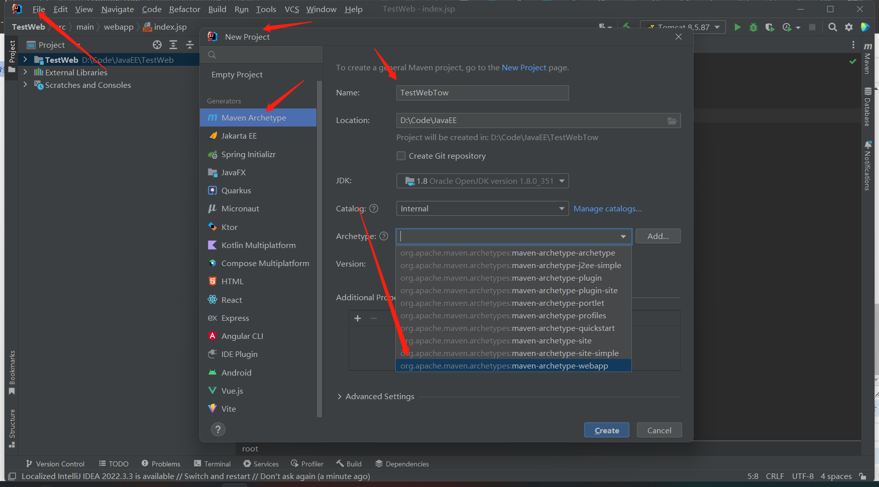This screenshot has height=487, width=879.
Task: Click the project Name input field
Action: click(482, 93)
